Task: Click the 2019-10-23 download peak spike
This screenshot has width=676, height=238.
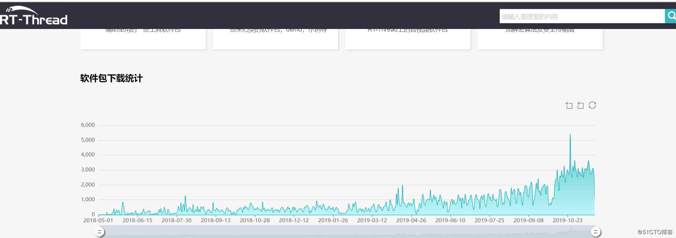Action: [x=570, y=135]
